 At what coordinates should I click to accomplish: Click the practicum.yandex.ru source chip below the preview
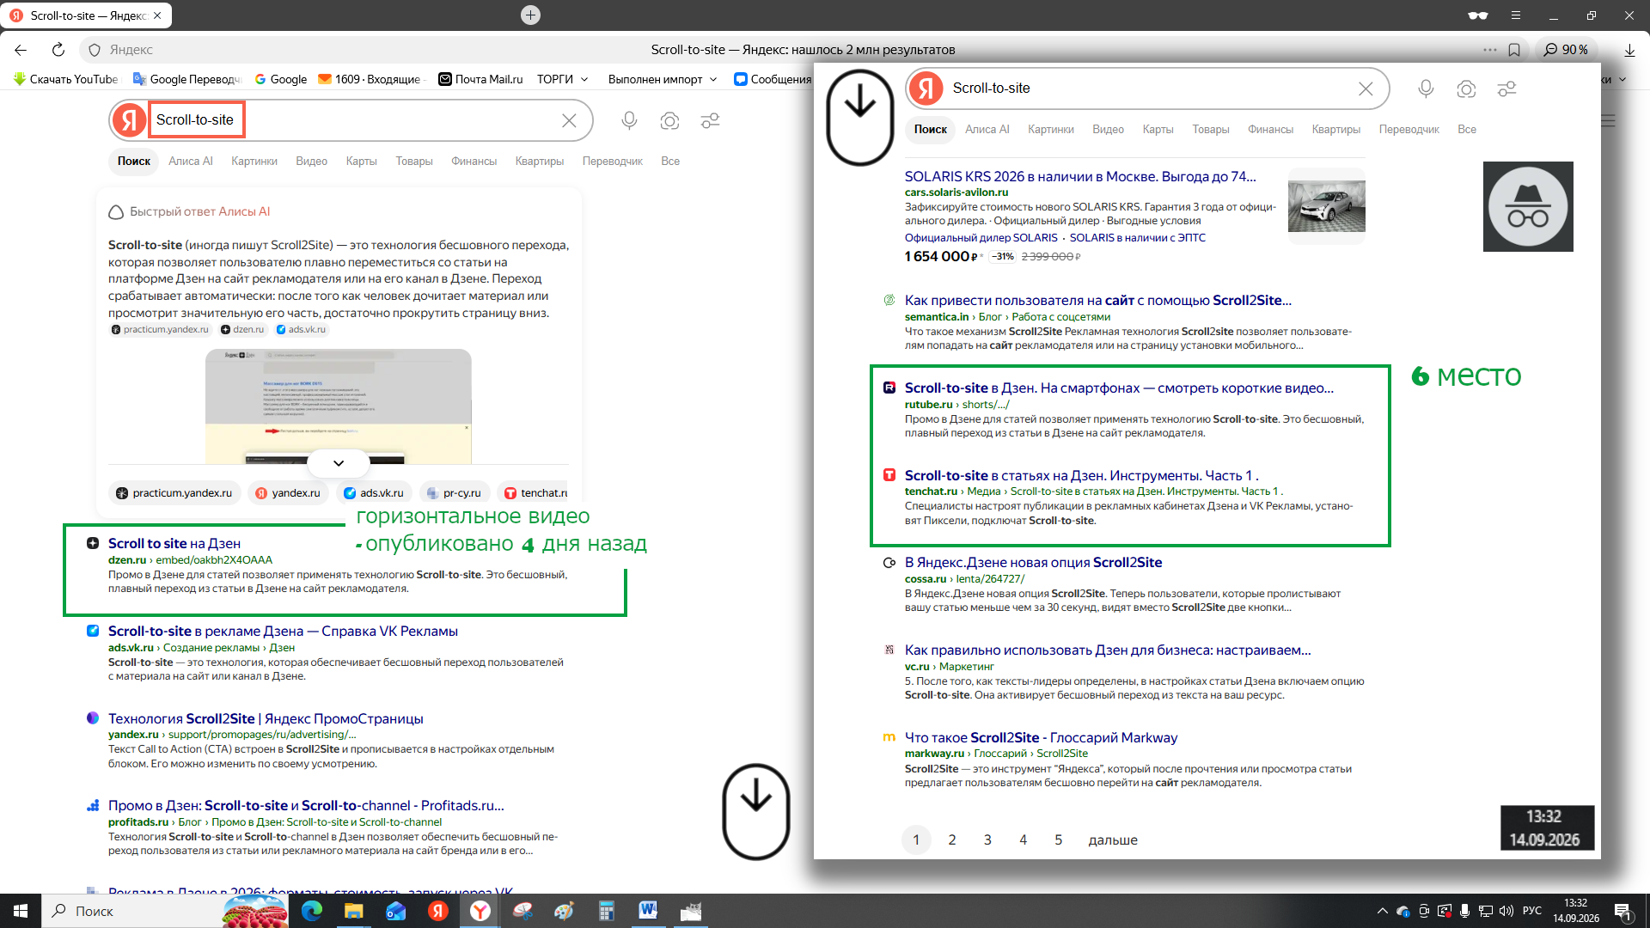coord(174,493)
